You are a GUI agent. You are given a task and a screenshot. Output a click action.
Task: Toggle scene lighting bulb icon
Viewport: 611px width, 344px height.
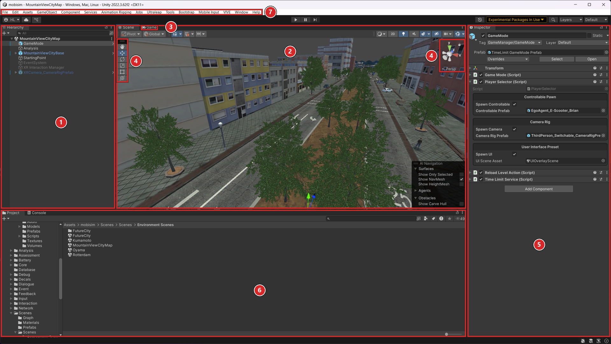pos(404,34)
